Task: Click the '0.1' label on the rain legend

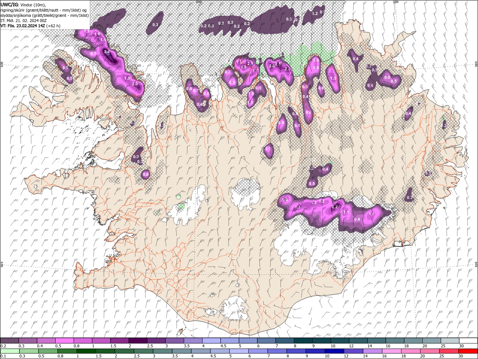Action: point(3,356)
